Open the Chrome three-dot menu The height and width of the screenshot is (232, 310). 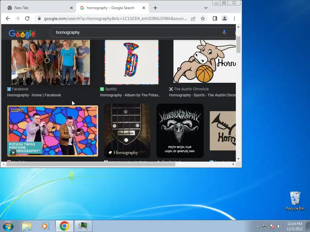point(235,18)
